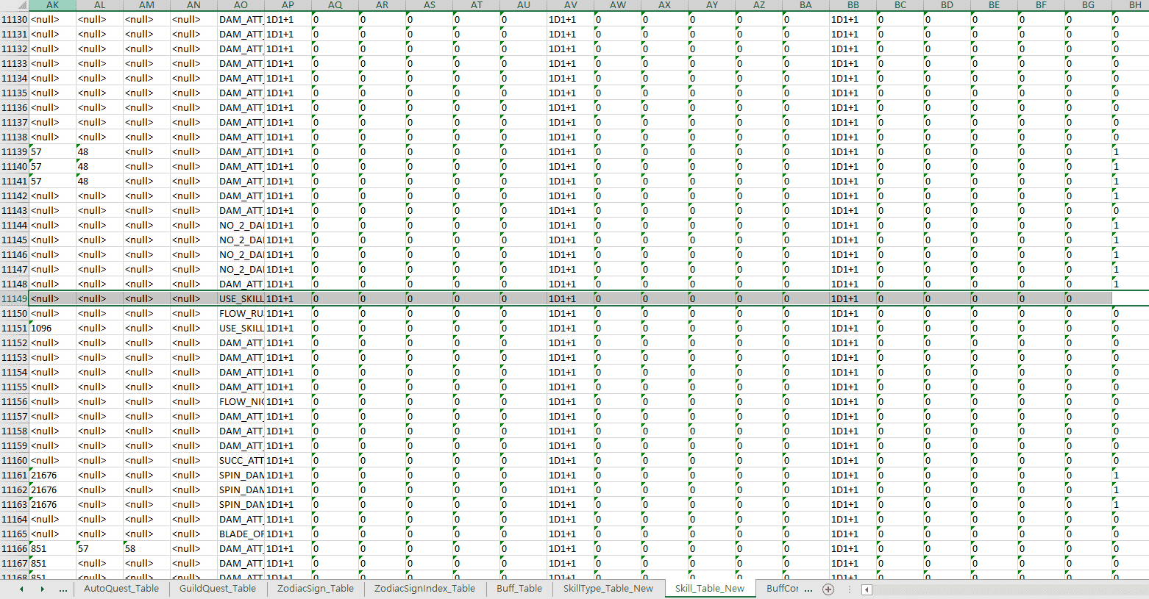Screen dimensions: 1149x599
Task: Select row 11166 header
Action: coord(14,549)
